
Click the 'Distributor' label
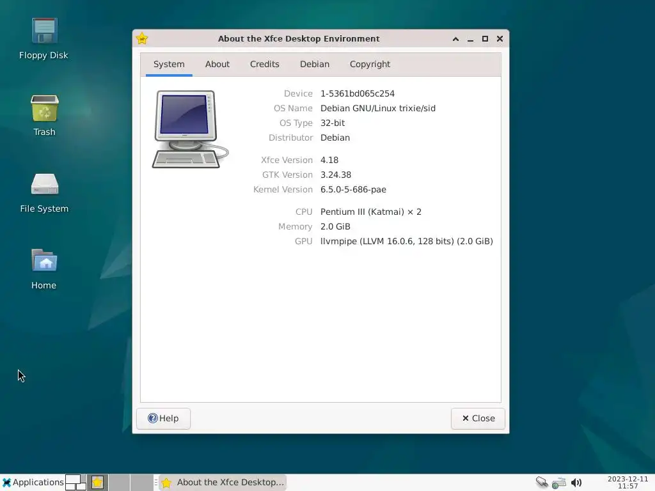coord(290,137)
